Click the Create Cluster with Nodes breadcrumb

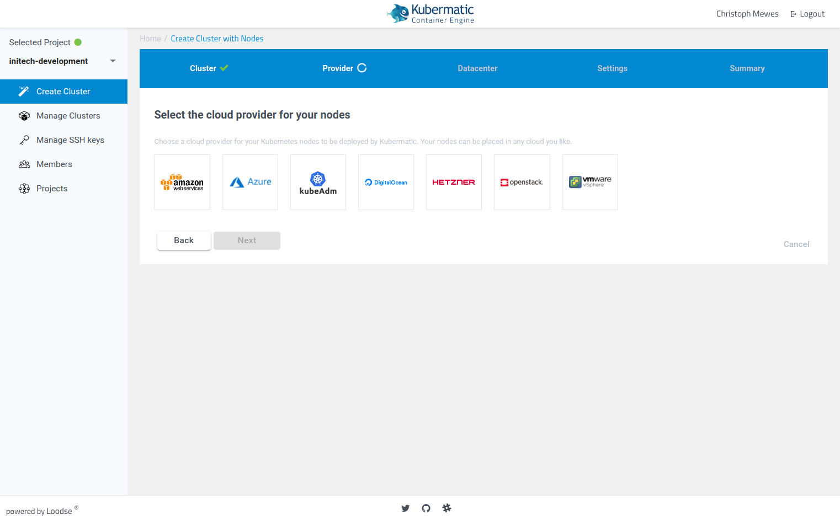coord(217,39)
